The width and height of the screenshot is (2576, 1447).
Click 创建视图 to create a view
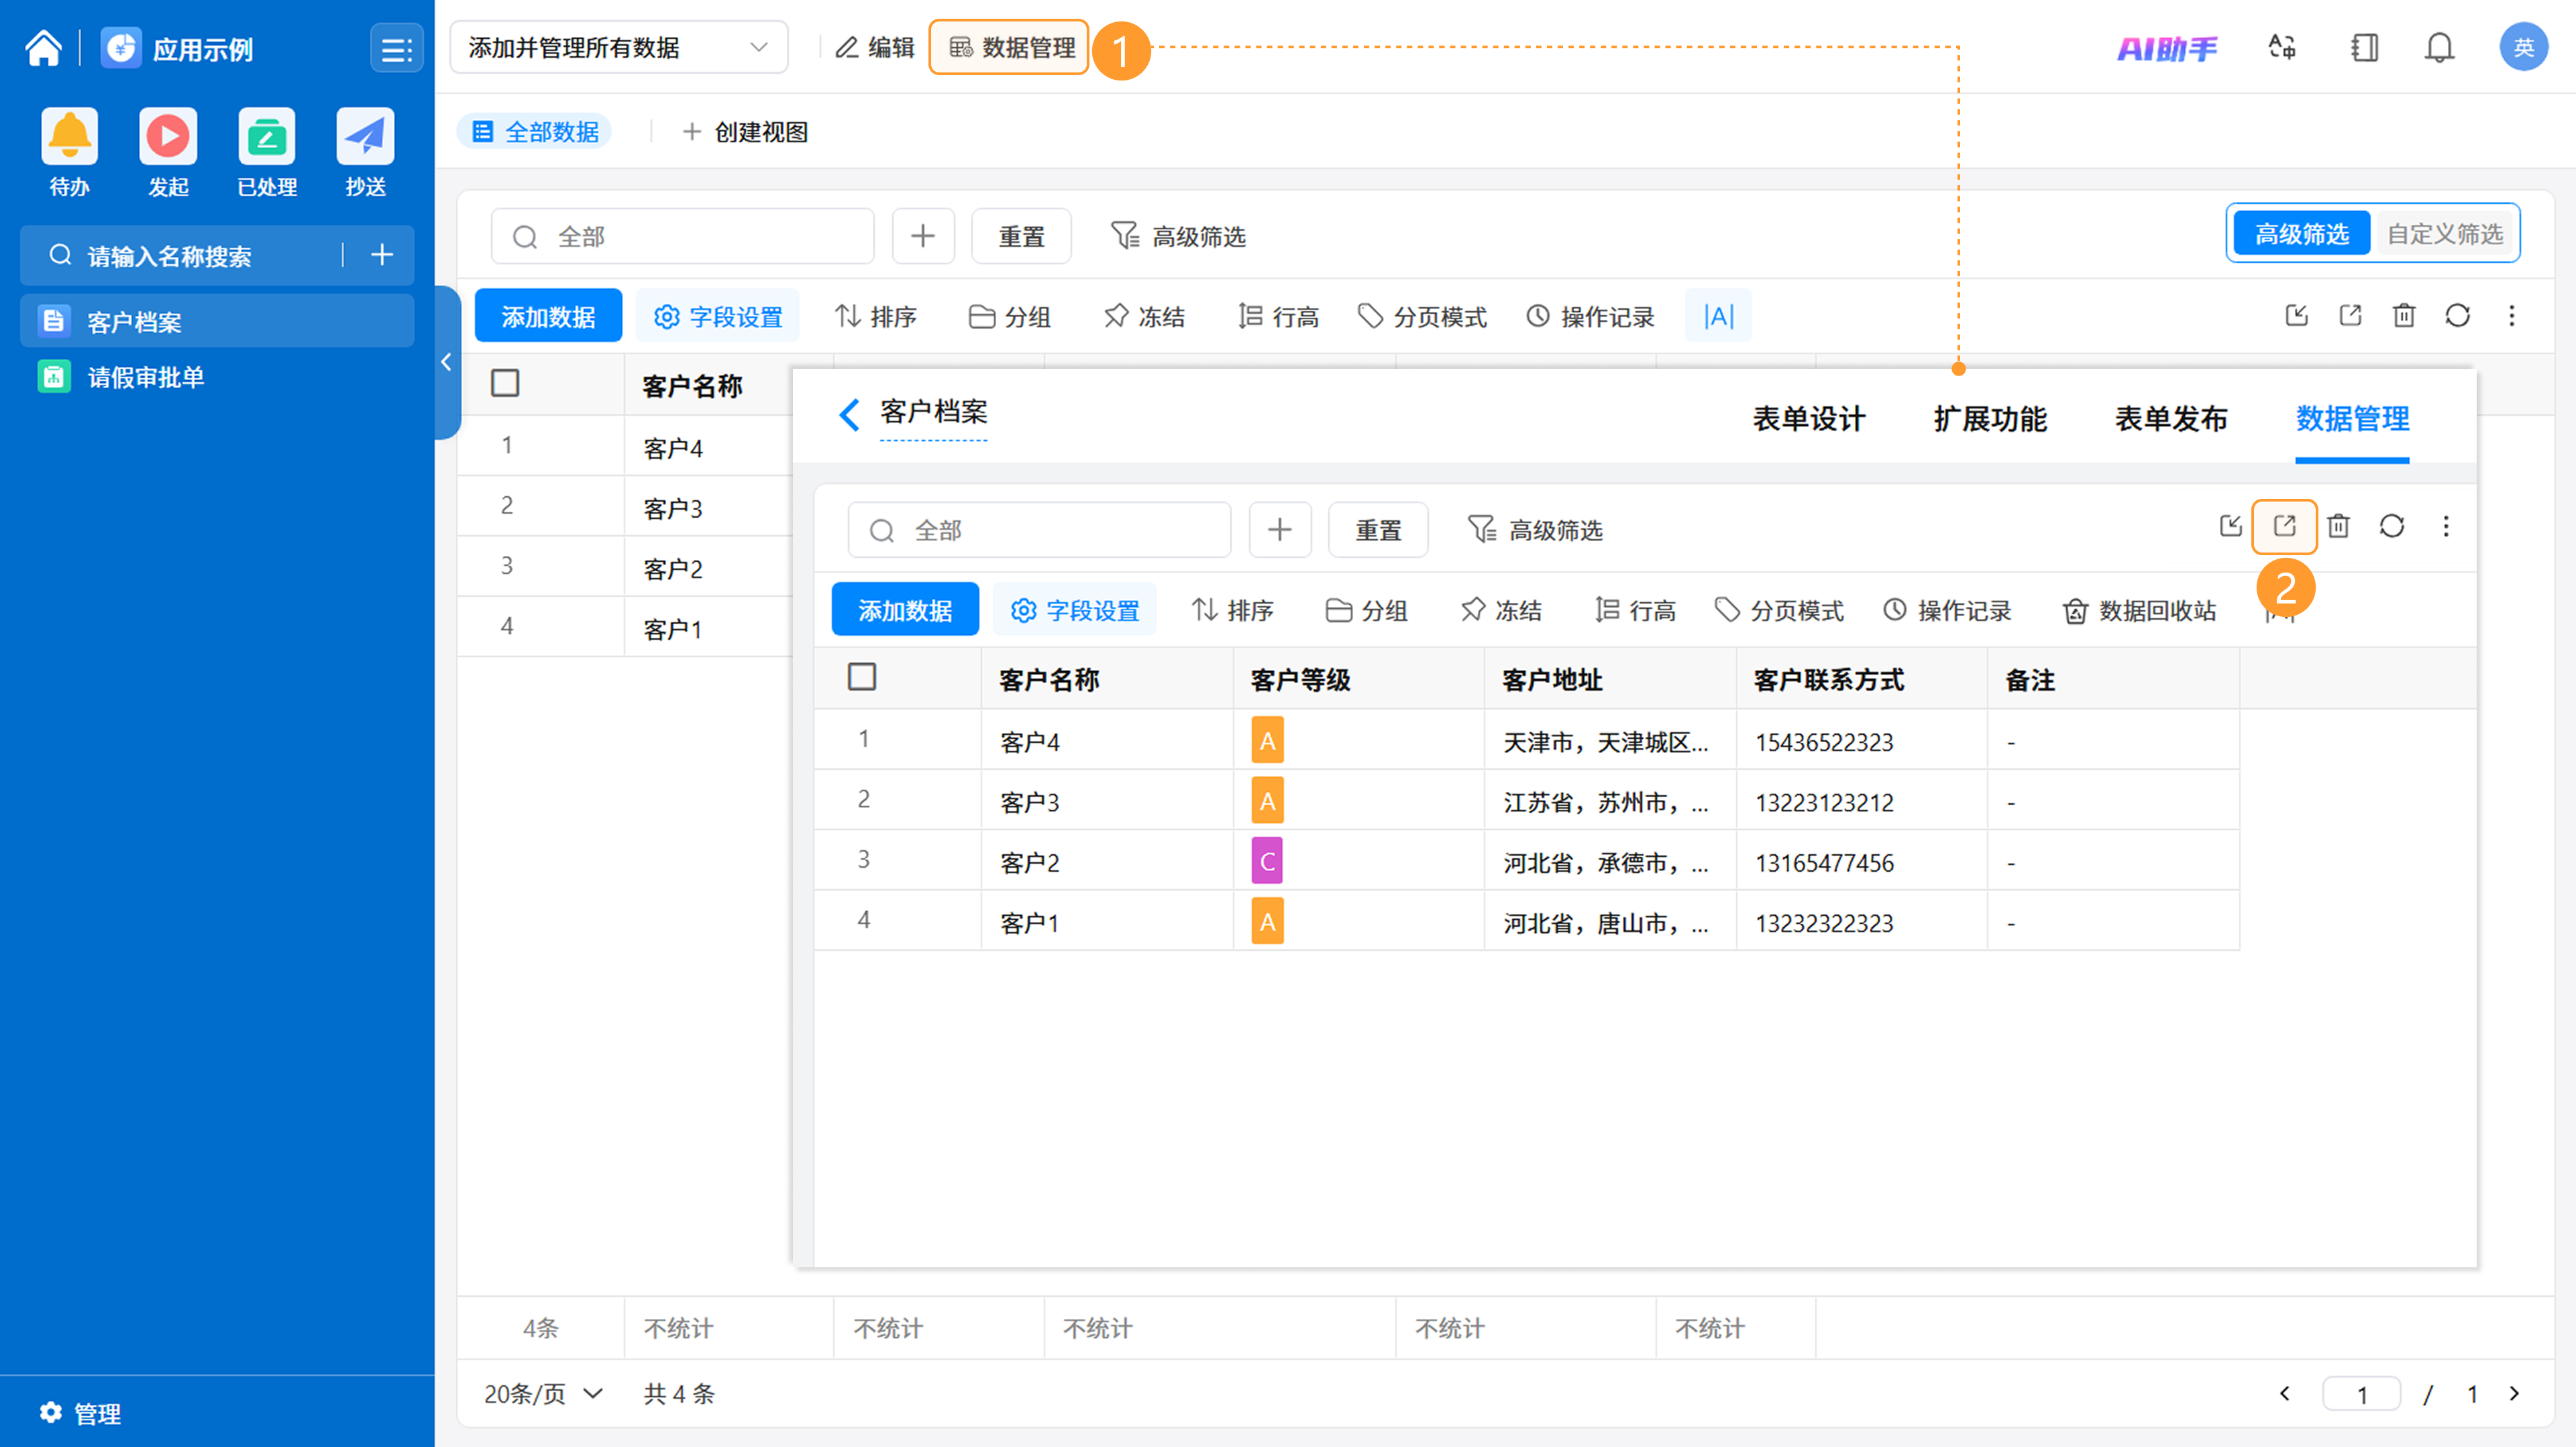click(745, 132)
